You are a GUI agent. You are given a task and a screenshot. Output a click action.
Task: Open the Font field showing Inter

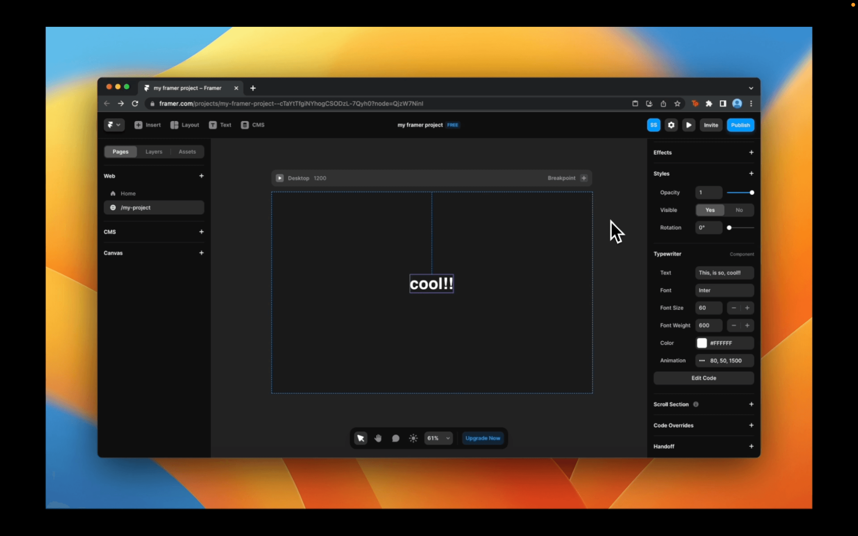(x=724, y=290)
